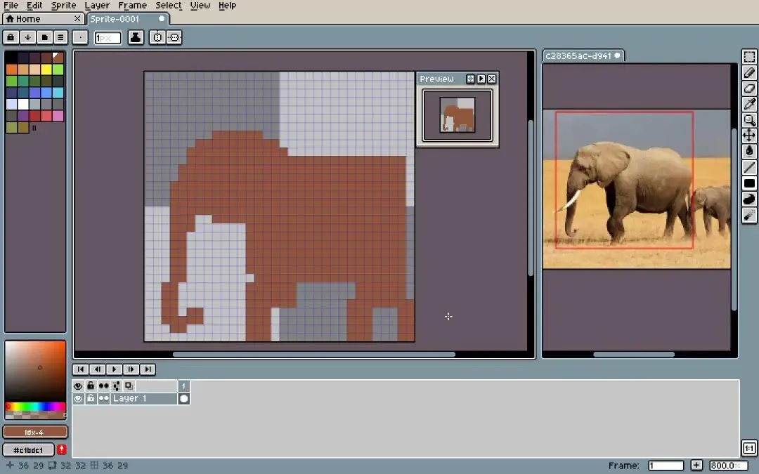
Task: Open the ink stamp options button
Action: (136, 37)
